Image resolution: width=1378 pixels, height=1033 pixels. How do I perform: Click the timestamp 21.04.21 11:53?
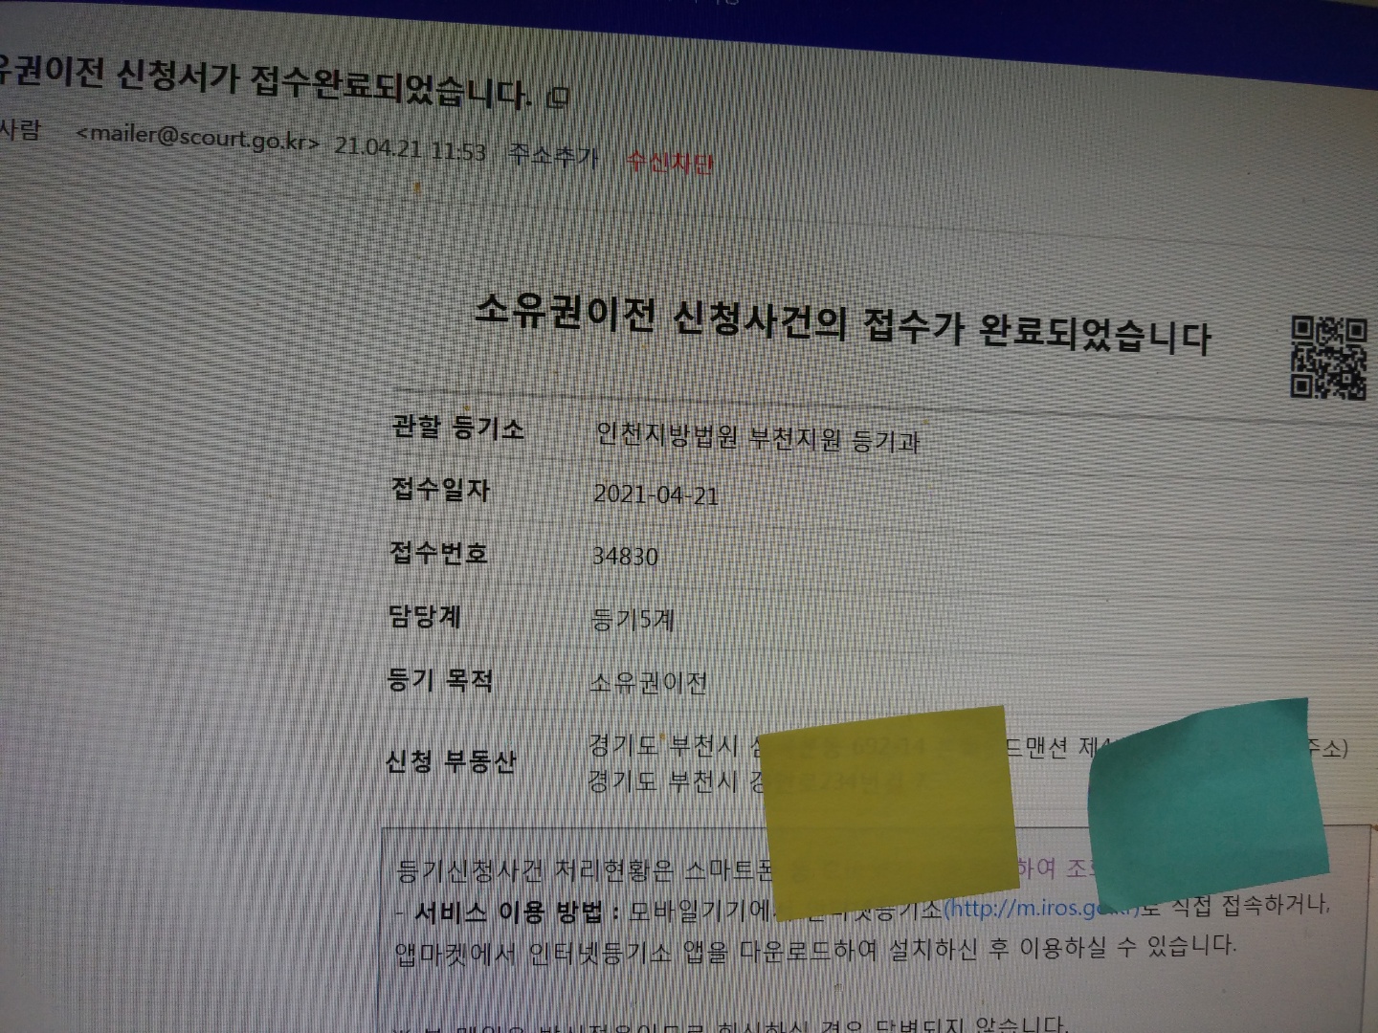click(410, 148)
